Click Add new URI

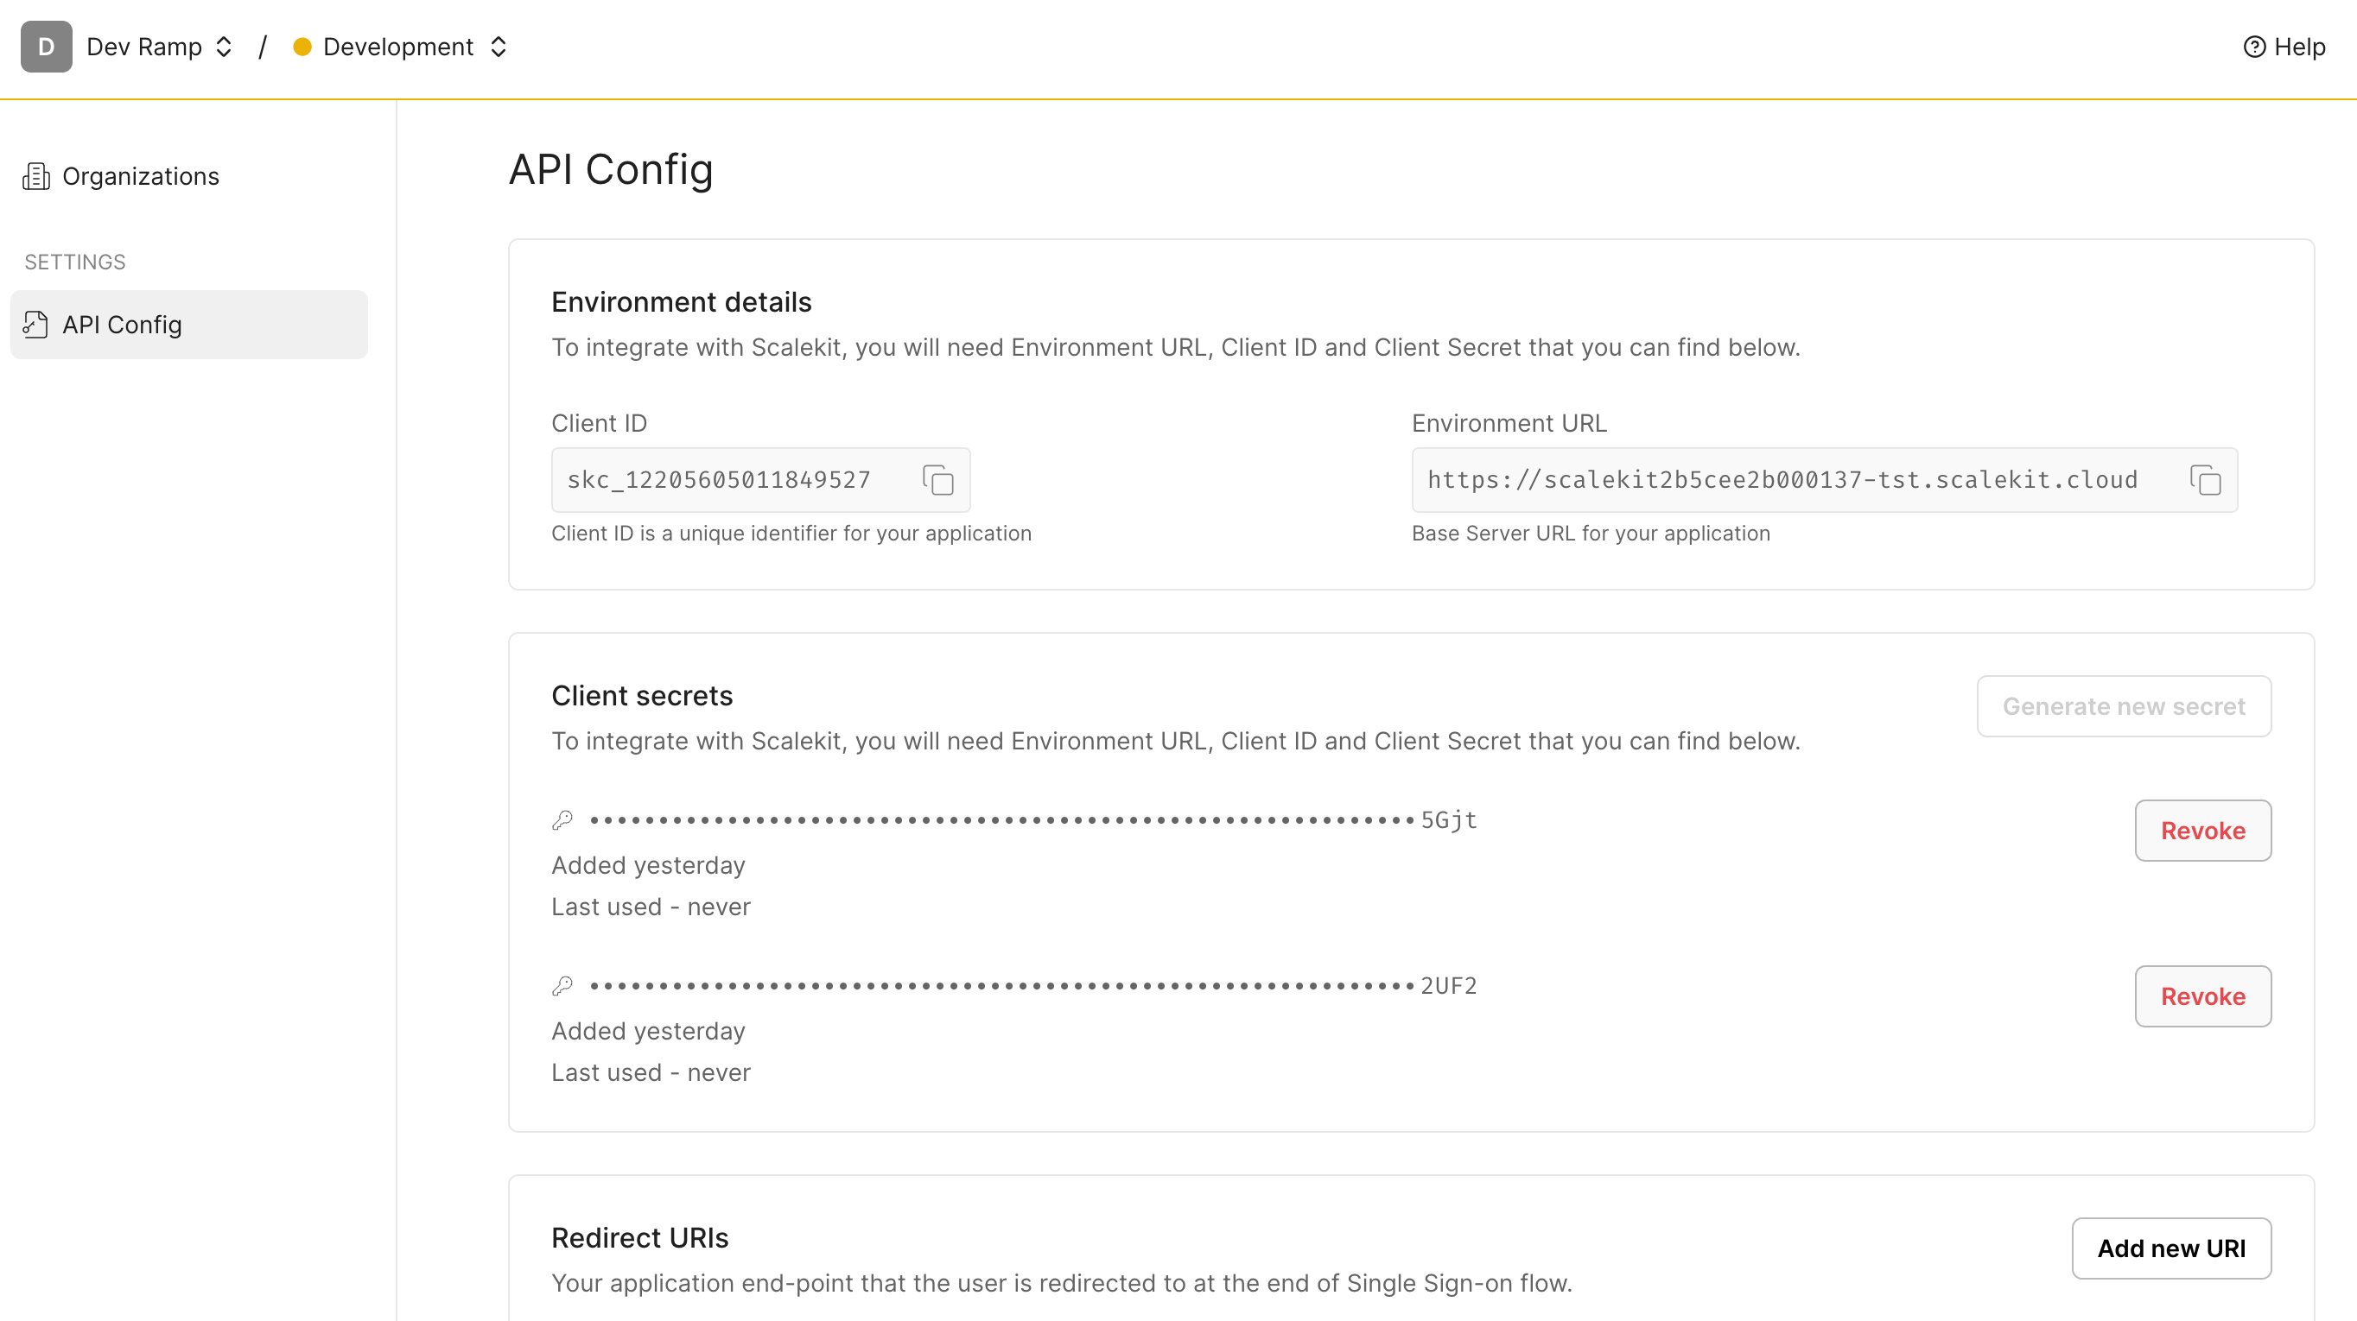click(2172, 1248)
